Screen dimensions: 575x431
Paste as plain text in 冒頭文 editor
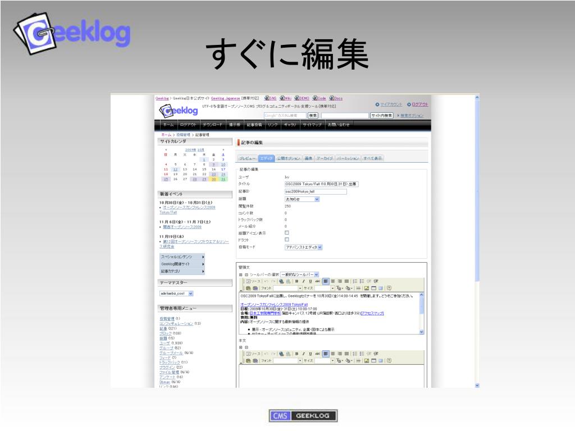click(x=248, y=288)
